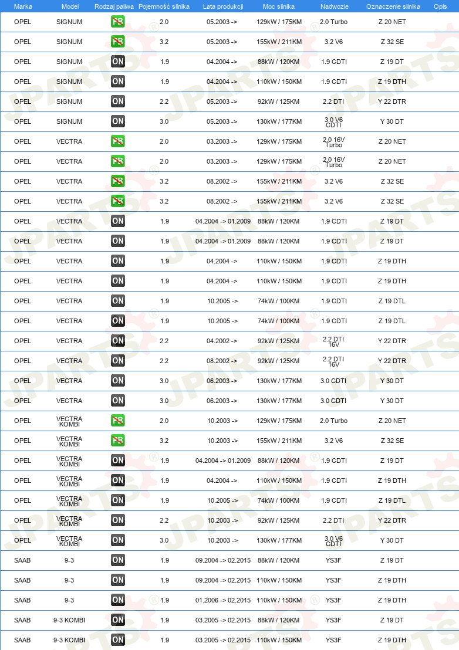Select 'Z 20 NET' engine code in SIGNUM row
The width and height of the screenshot is (459, 650).
[392, 22]
